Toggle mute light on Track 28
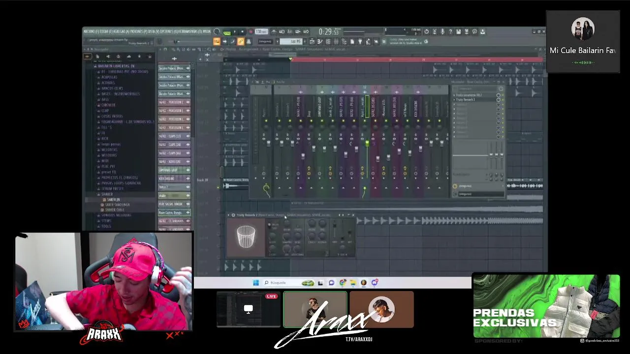 point(218,187)
